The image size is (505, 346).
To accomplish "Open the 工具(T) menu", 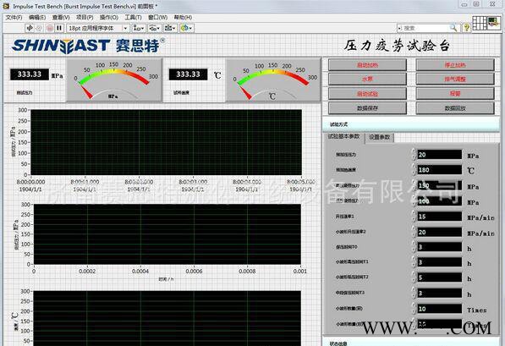I will click(x=133, y=17).
